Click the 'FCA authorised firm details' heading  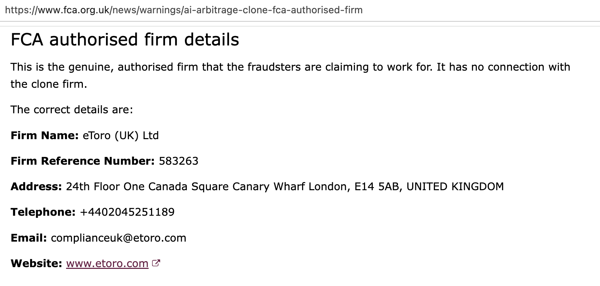[x=125, y=40]
